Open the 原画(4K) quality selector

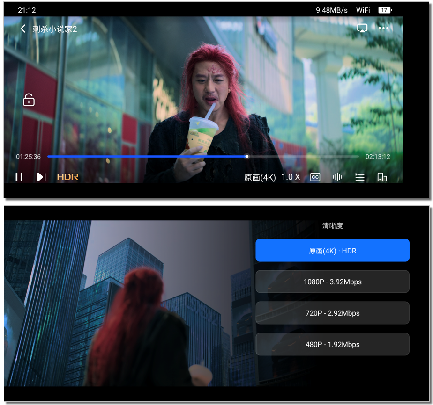pos(260,177)
